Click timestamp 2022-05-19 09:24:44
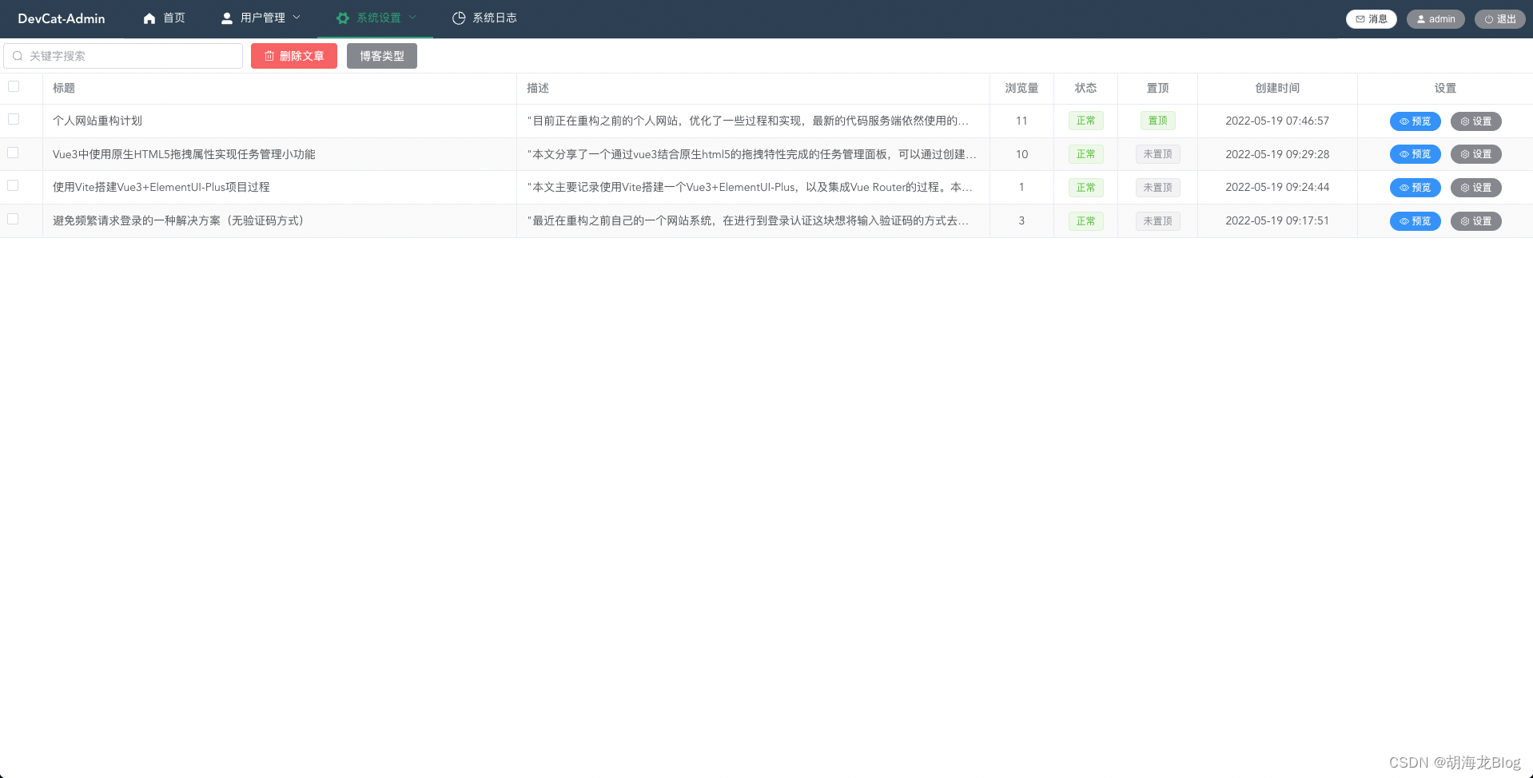 tap(1277, 187)
